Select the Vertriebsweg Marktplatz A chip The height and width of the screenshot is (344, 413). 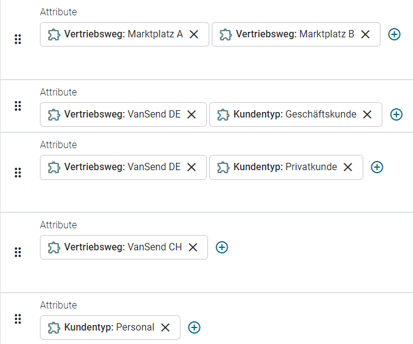click(123, 34)
